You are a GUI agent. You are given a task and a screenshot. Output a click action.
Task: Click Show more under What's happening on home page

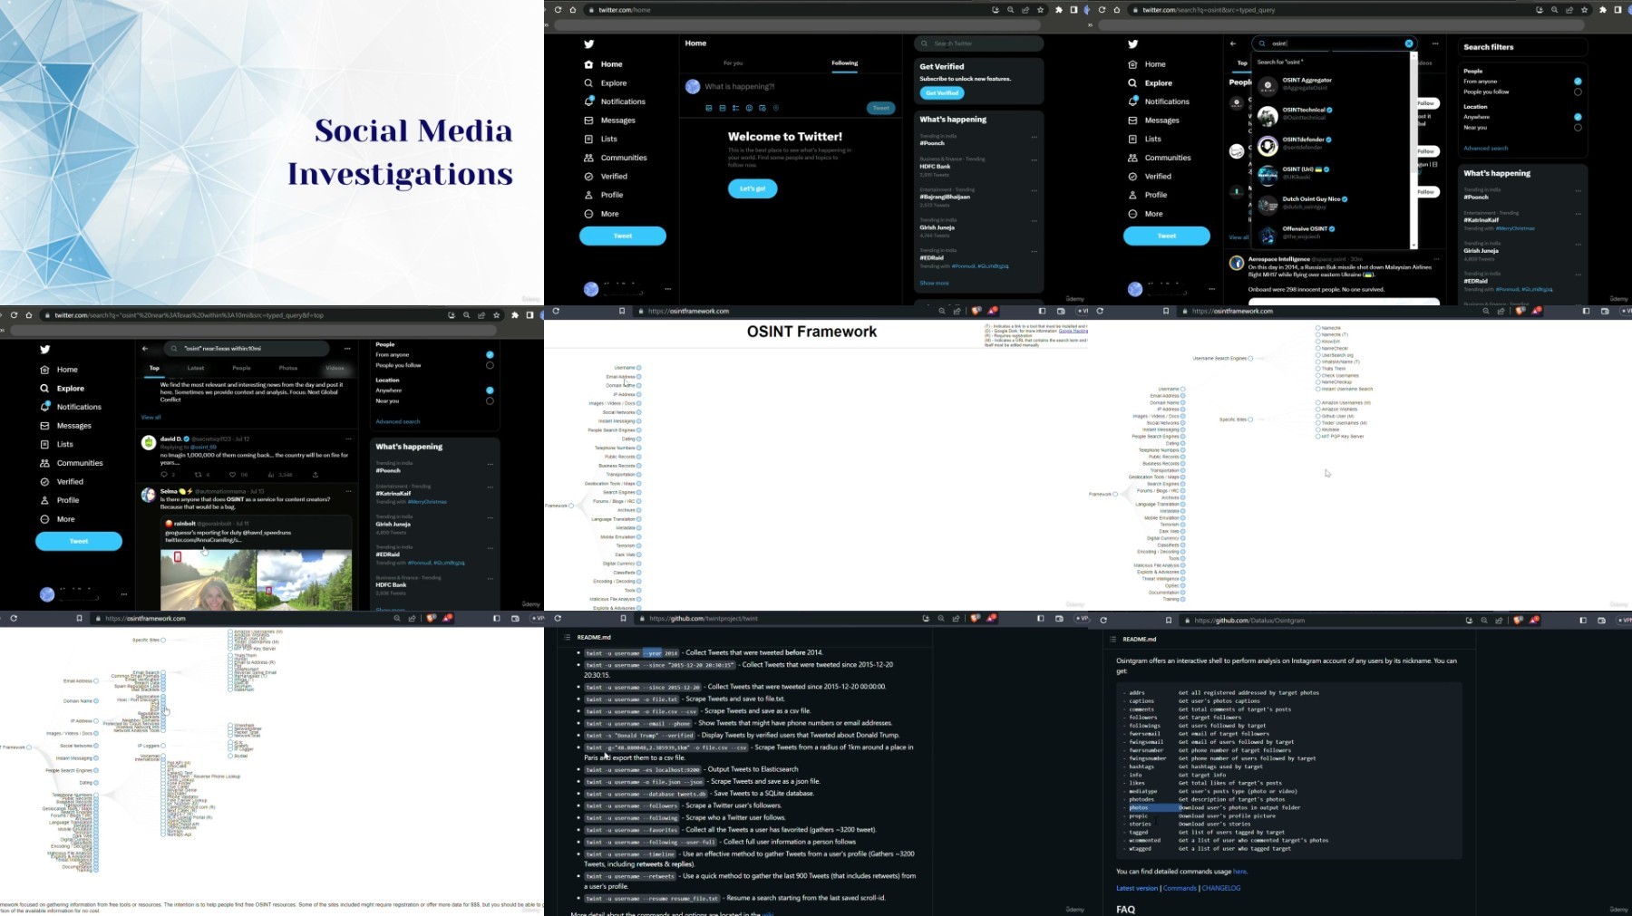(934, 284)
